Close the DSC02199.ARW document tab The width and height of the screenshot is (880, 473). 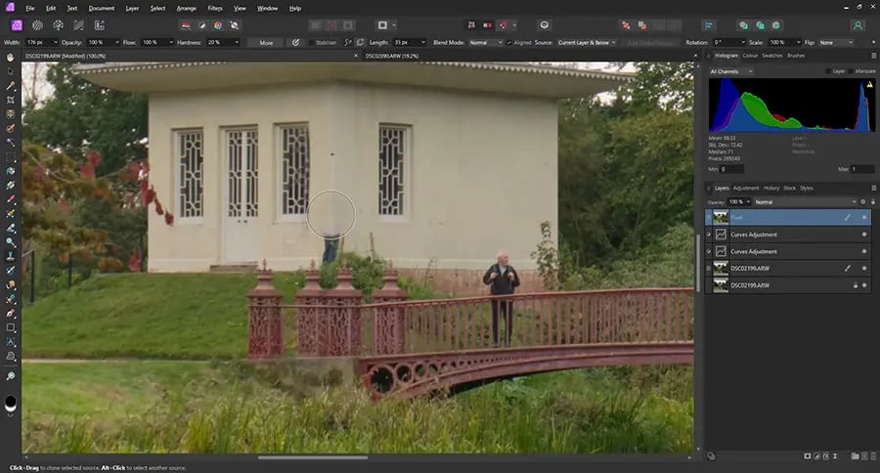pos(355,56)
